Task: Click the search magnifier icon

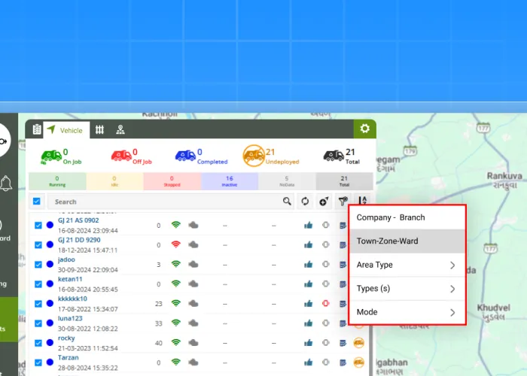Action: point(287,202)
